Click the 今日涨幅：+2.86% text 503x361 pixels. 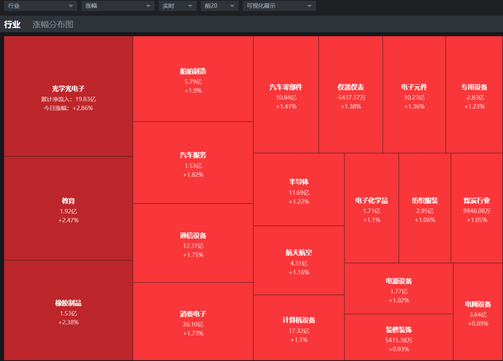click(x=68, y=108)
